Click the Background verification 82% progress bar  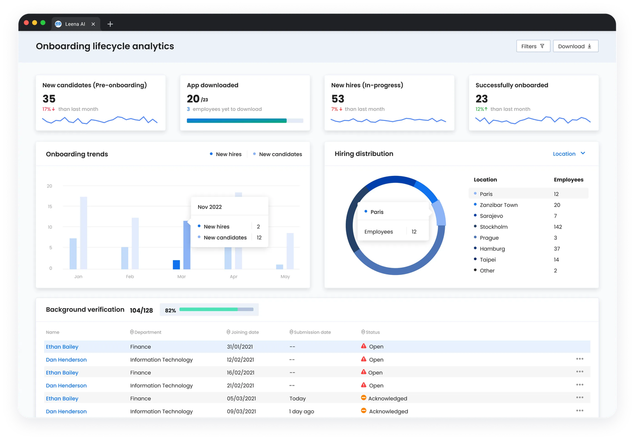pyautogui.click(x=216, y=309)
